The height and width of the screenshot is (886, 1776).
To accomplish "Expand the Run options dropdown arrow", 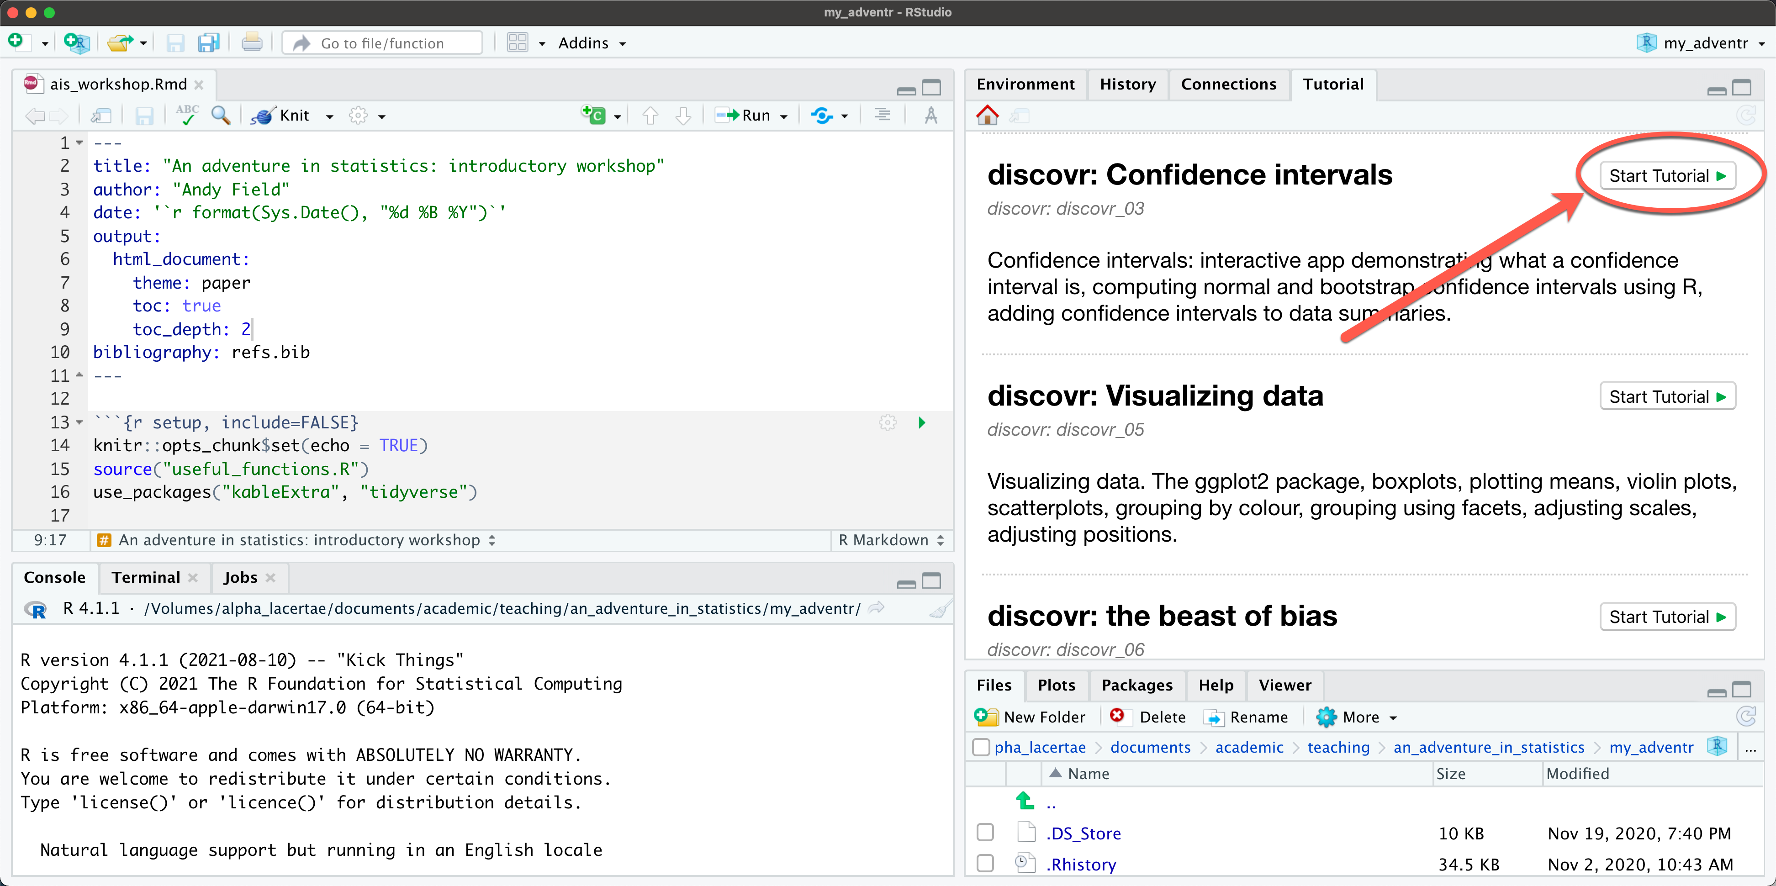I will [x=784, y=116].
